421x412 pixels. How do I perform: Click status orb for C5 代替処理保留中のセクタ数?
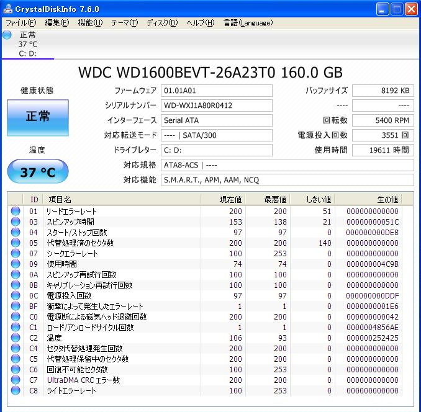tap(16, 359)
